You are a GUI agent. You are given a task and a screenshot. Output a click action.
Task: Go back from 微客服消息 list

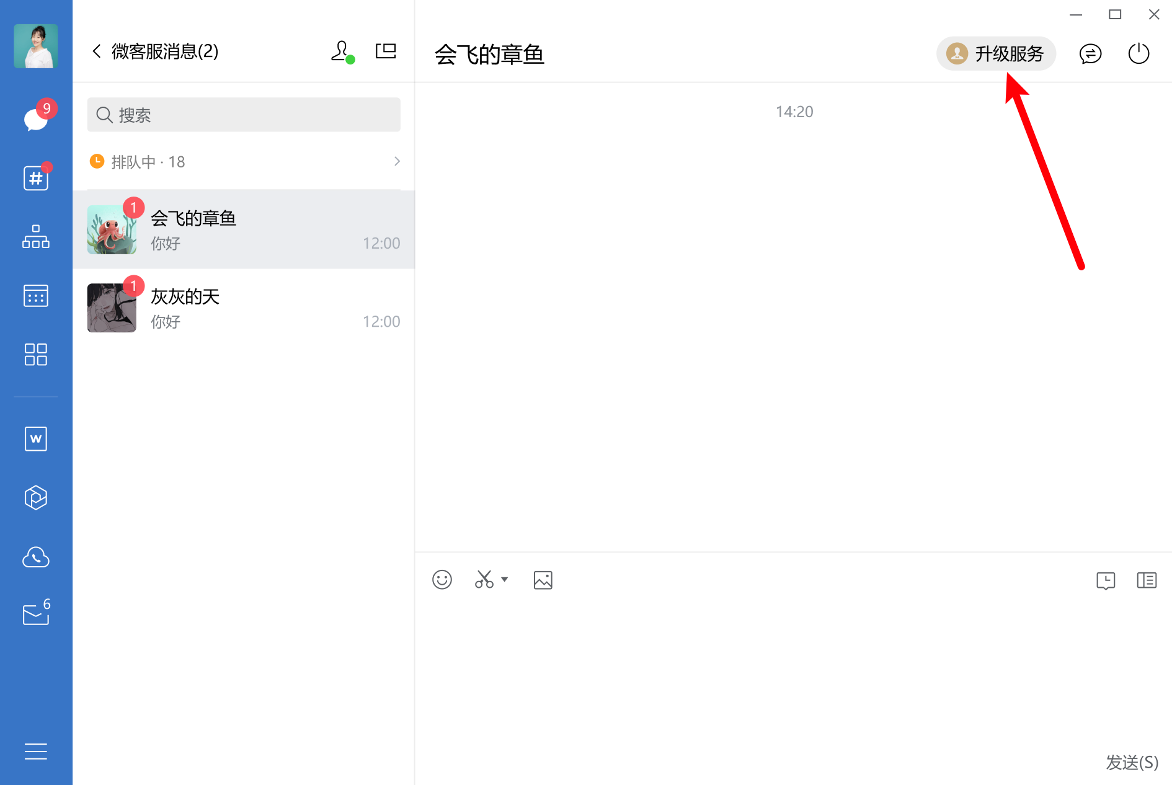click(x=97, y=51)
